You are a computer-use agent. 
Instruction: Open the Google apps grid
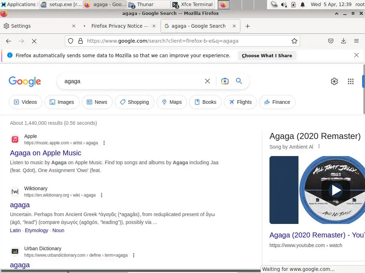click(351, 81)
